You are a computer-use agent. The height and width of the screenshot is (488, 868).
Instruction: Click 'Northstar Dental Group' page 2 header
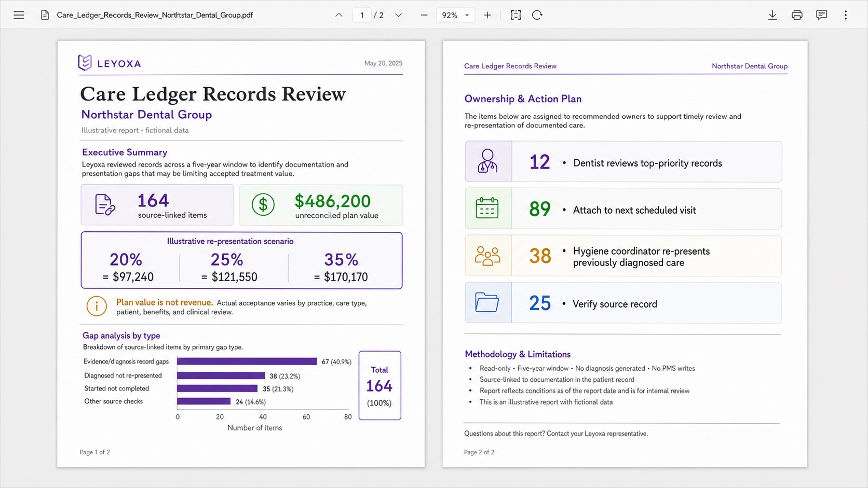tap(750, 66)
